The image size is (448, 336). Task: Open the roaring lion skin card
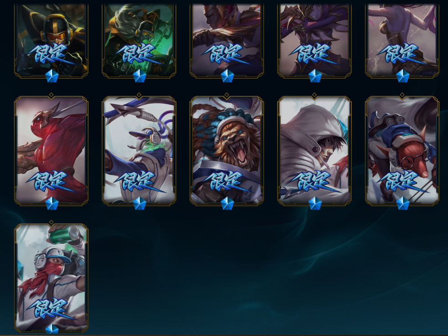pos(227,150)
